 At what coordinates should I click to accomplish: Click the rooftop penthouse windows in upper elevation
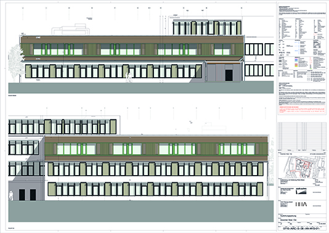(x=207, y=28)
